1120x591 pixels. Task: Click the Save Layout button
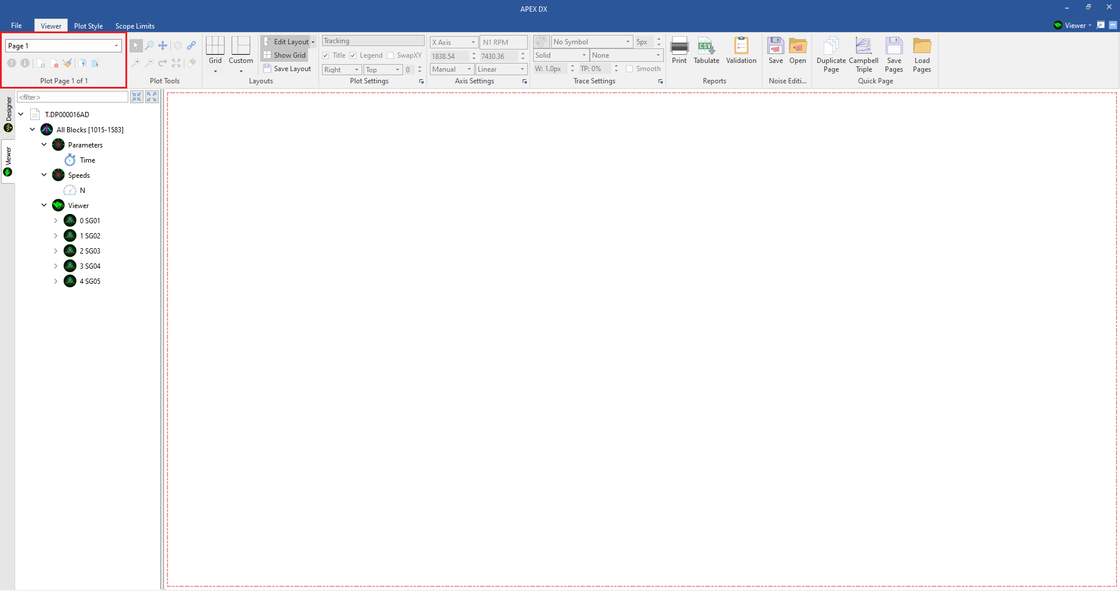point(287,69)
